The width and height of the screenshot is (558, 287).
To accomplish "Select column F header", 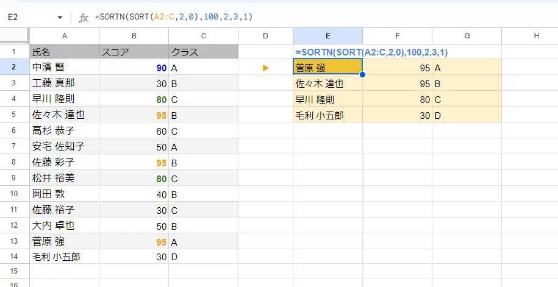I will (x=398, y=35).
